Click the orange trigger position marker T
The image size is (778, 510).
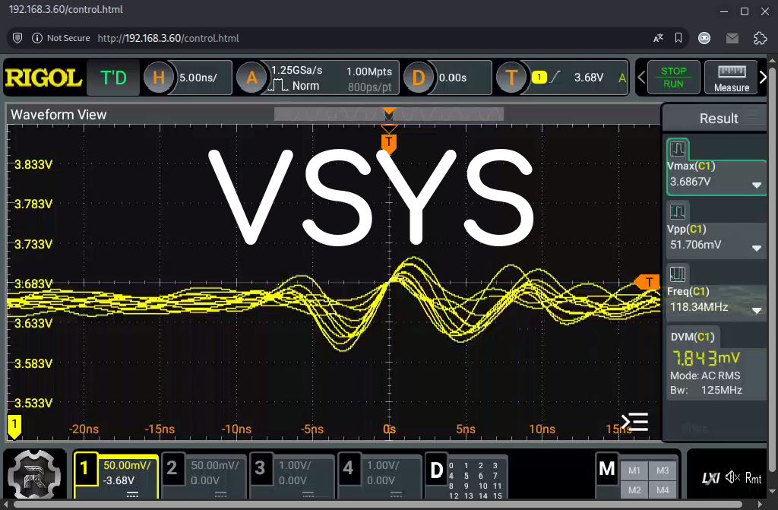[x=389, y=143]
